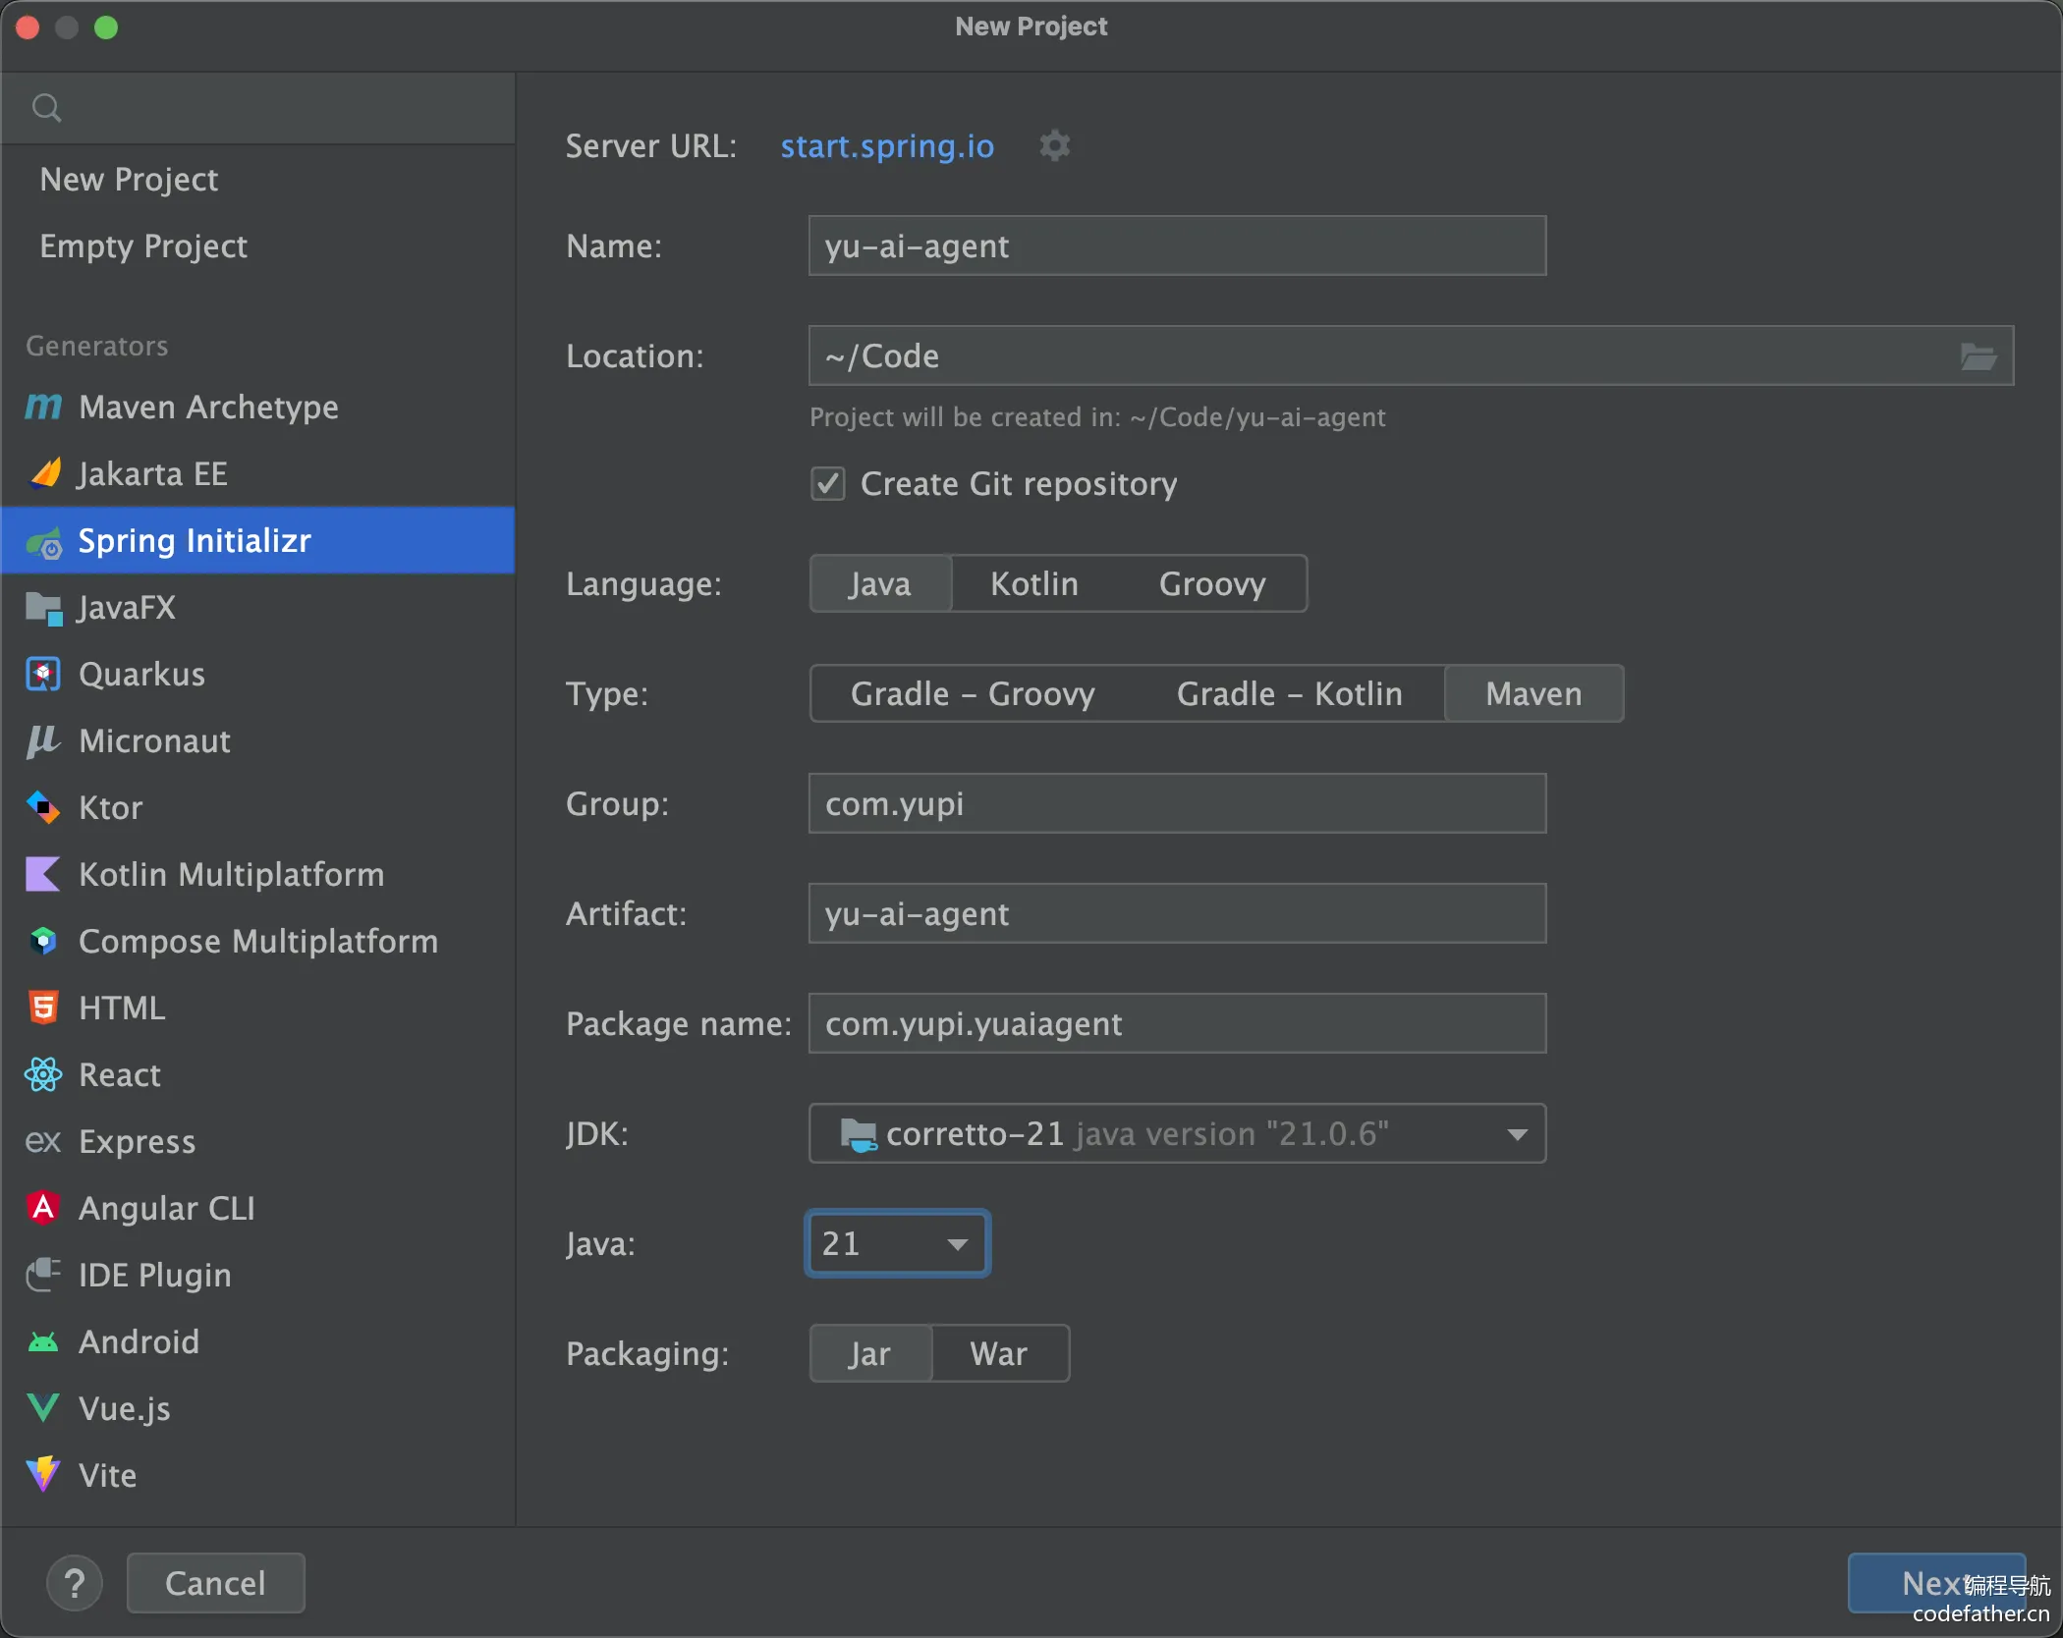Select the Compose Multiplatform label
The height and width of the screenshot is (1638, 2063).
click(x=258, y=942)
